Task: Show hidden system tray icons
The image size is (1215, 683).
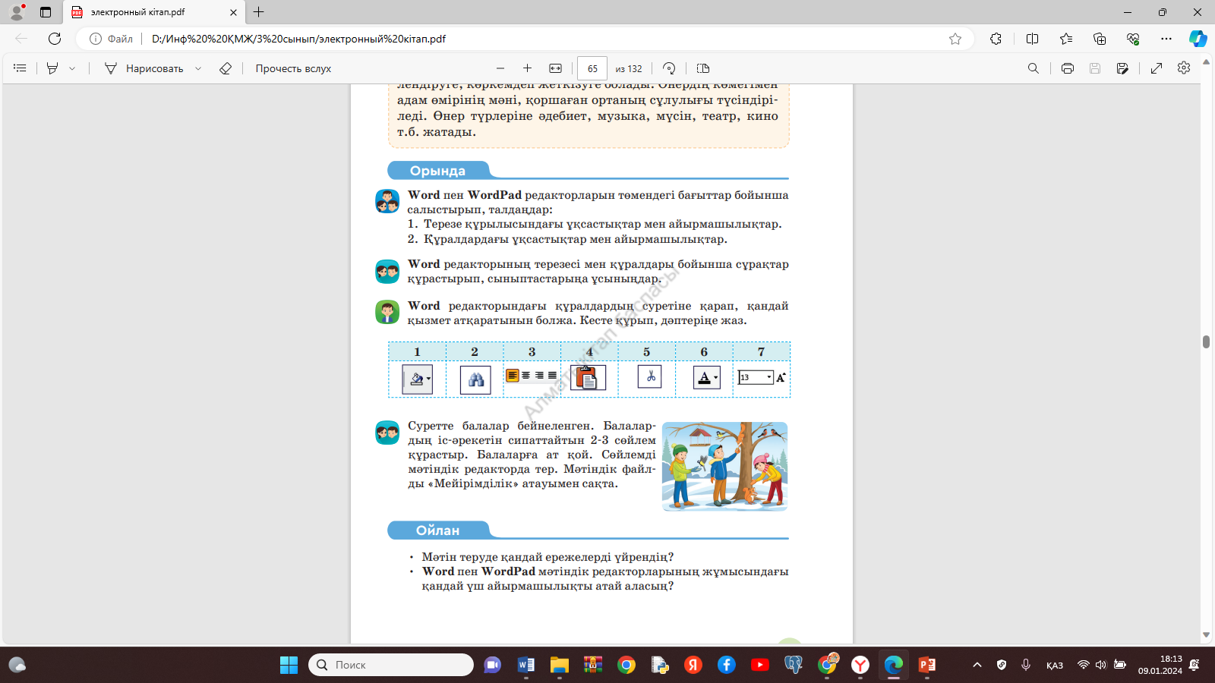Action: tap(977, 665)
